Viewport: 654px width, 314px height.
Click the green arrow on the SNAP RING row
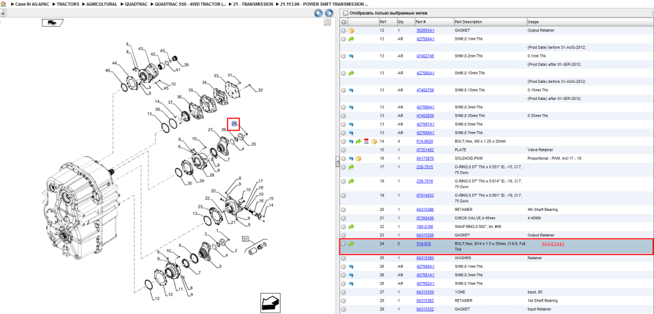(351, 227)
